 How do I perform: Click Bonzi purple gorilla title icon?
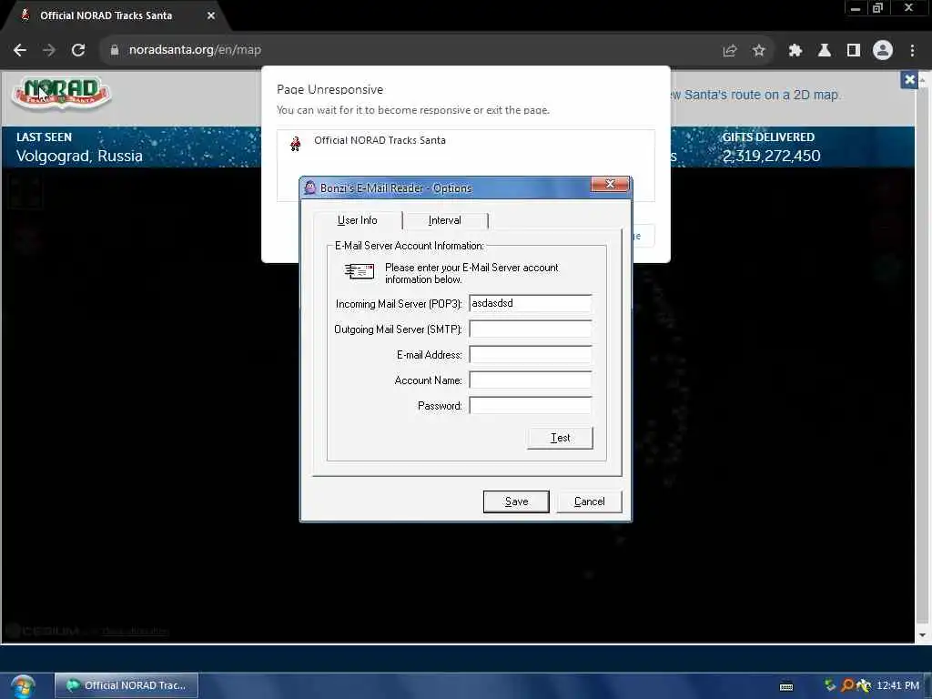(x=309, y=187)
